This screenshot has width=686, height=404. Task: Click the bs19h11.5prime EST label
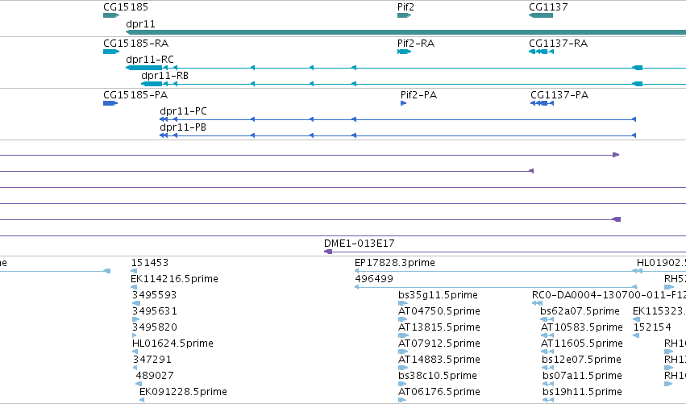tap(582, 392)
